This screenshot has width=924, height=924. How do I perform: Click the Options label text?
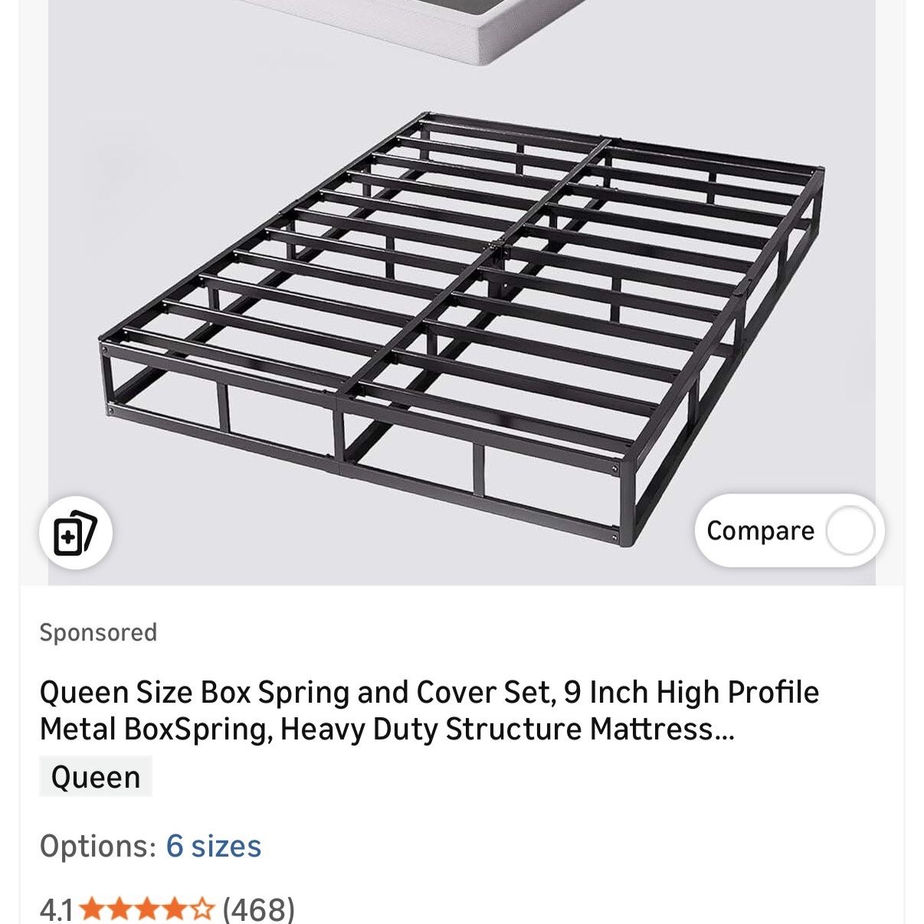point(98,846)
